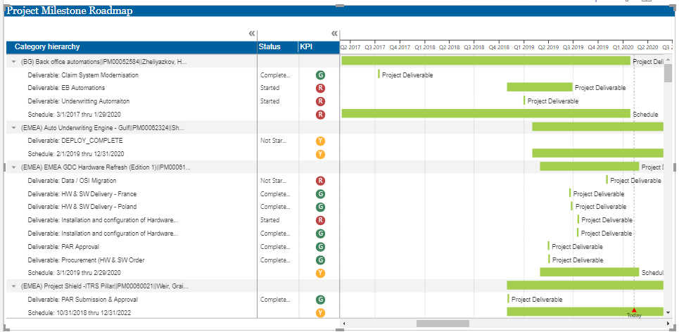Click the green KPI icon for PAR Submission & Approval
The height and width of the screenshot is (332, 679).
point(320,300)
